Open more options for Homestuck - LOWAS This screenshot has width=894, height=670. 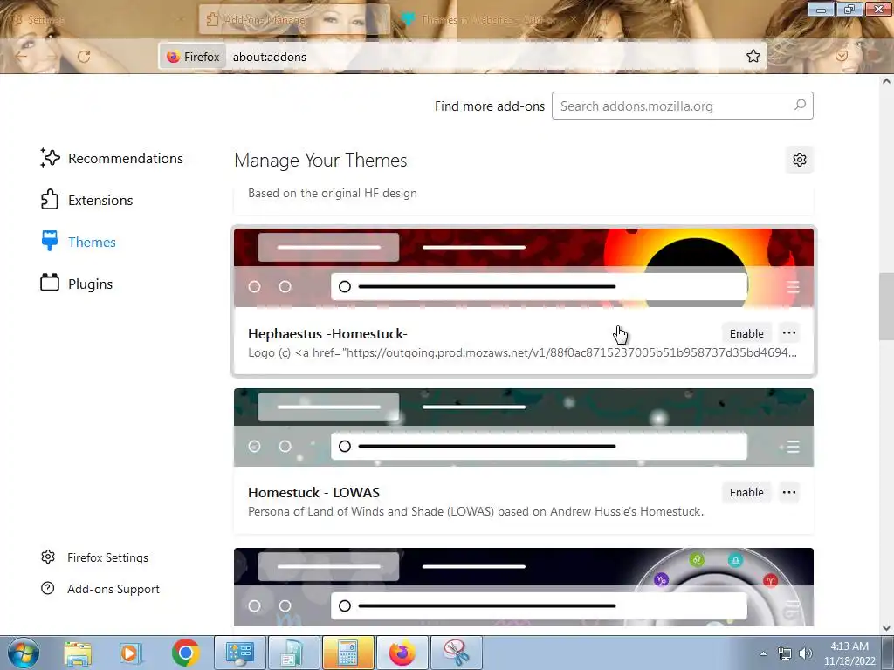pyautogui.click(x=789, y=492)
